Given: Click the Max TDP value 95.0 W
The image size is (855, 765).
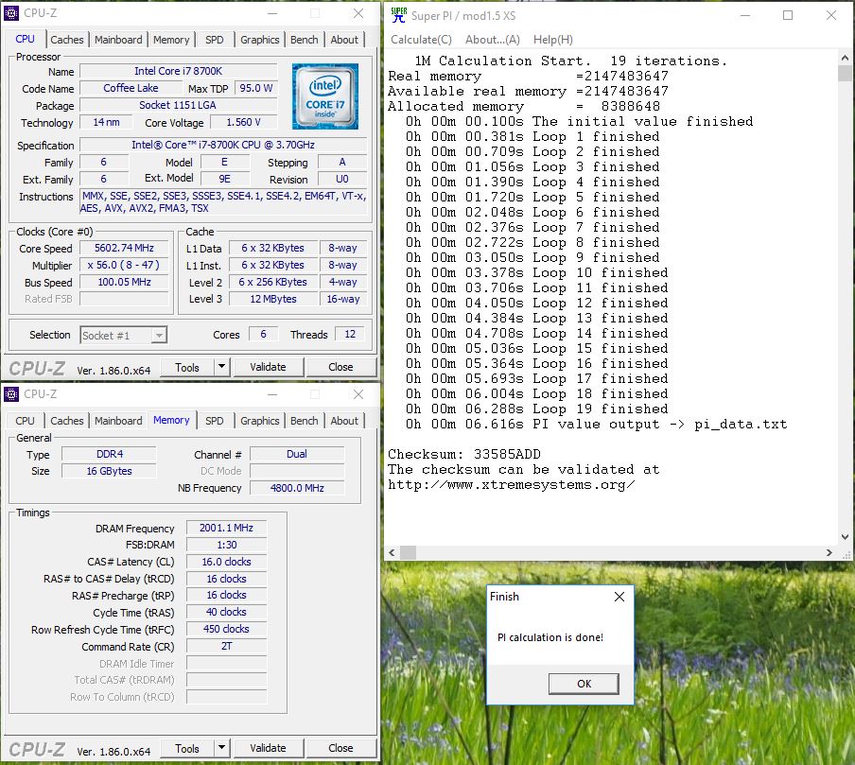Looking at the screenshot, I should 255,88.
